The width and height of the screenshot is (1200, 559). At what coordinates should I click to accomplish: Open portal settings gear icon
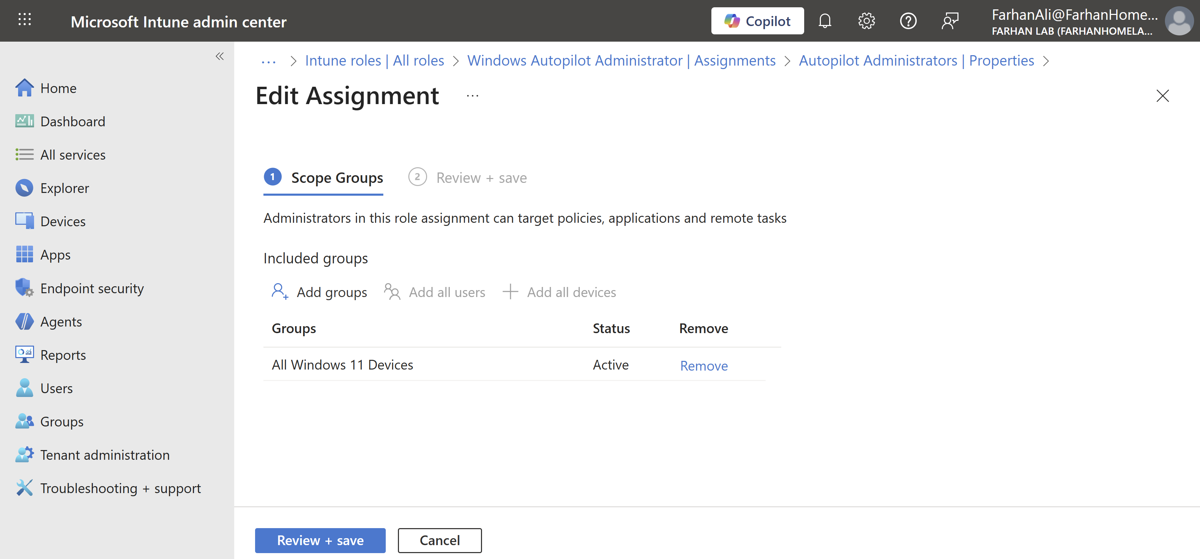[x=866, y=21]
